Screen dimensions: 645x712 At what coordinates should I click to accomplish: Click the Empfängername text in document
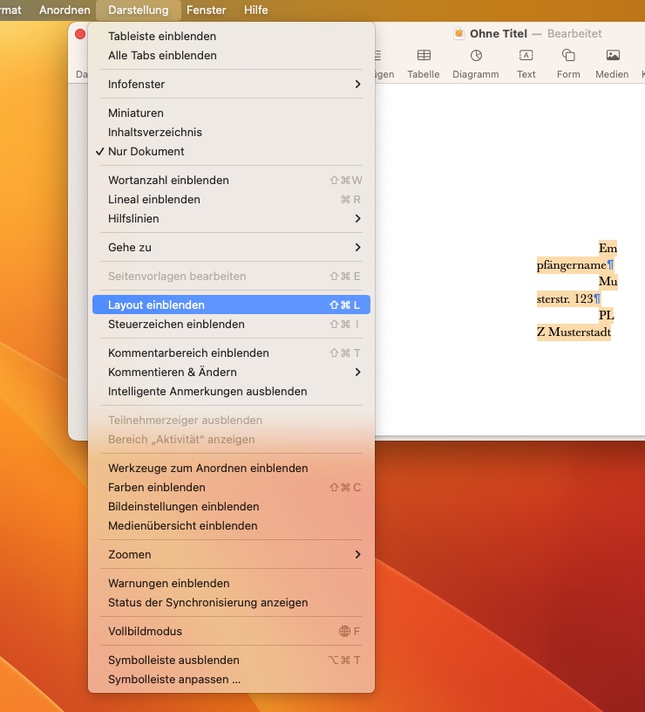point(571,264)
